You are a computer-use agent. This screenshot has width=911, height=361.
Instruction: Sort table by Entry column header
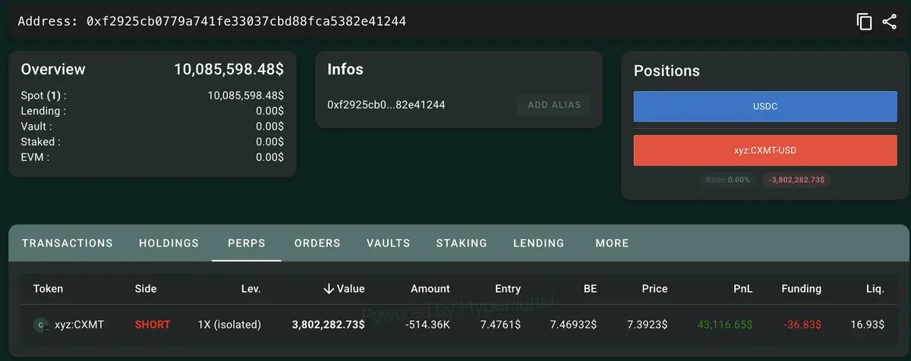click(508, 289)
